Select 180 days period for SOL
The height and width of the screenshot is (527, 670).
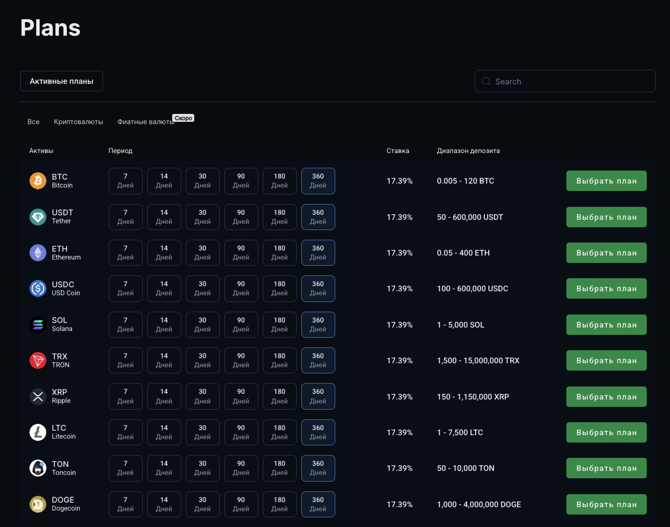coord(279,324)
